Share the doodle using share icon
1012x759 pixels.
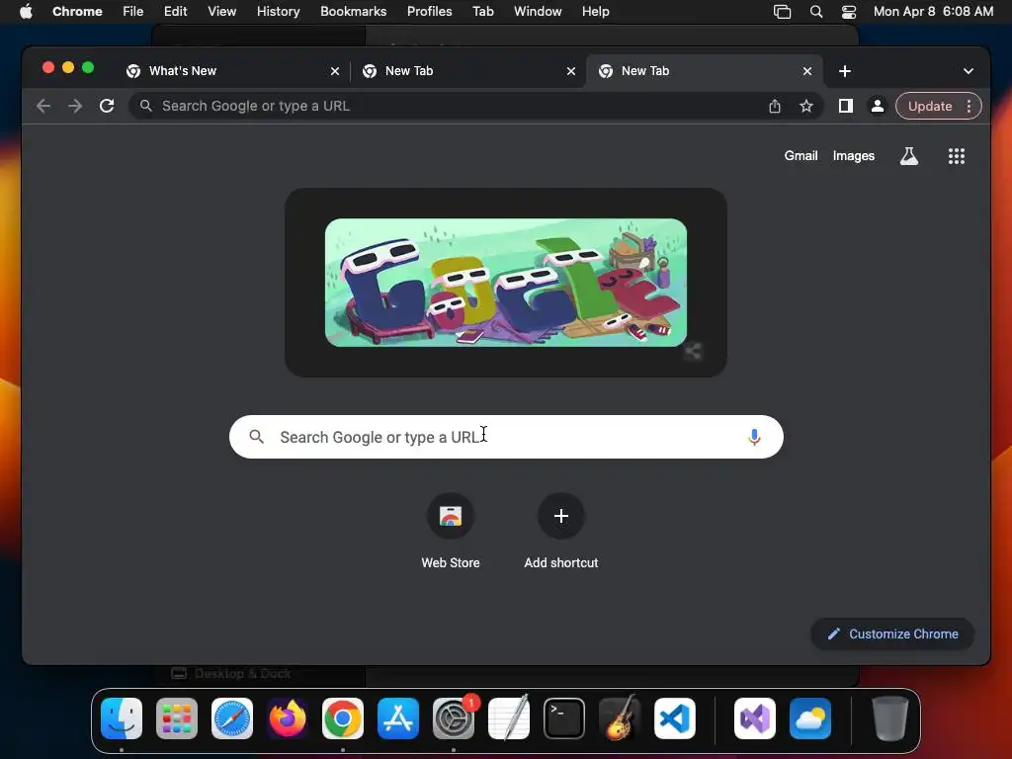tap(693, 351)
